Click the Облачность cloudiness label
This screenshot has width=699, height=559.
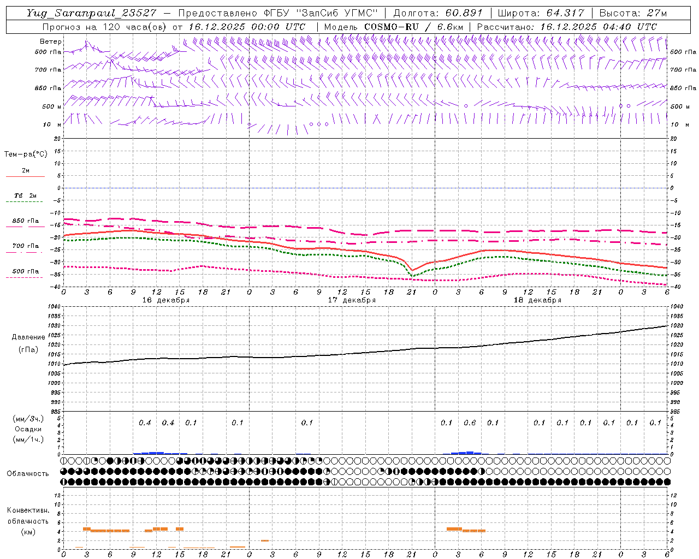[28, 473]
